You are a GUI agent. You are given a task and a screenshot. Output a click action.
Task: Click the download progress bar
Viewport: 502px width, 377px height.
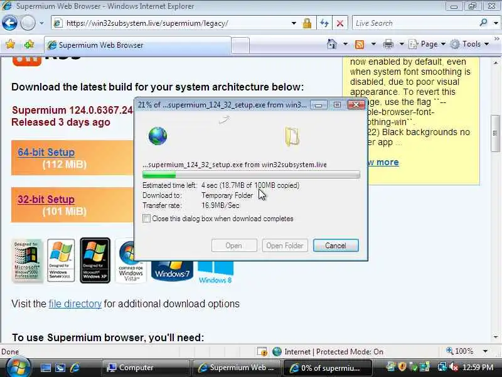coord(251,175)
